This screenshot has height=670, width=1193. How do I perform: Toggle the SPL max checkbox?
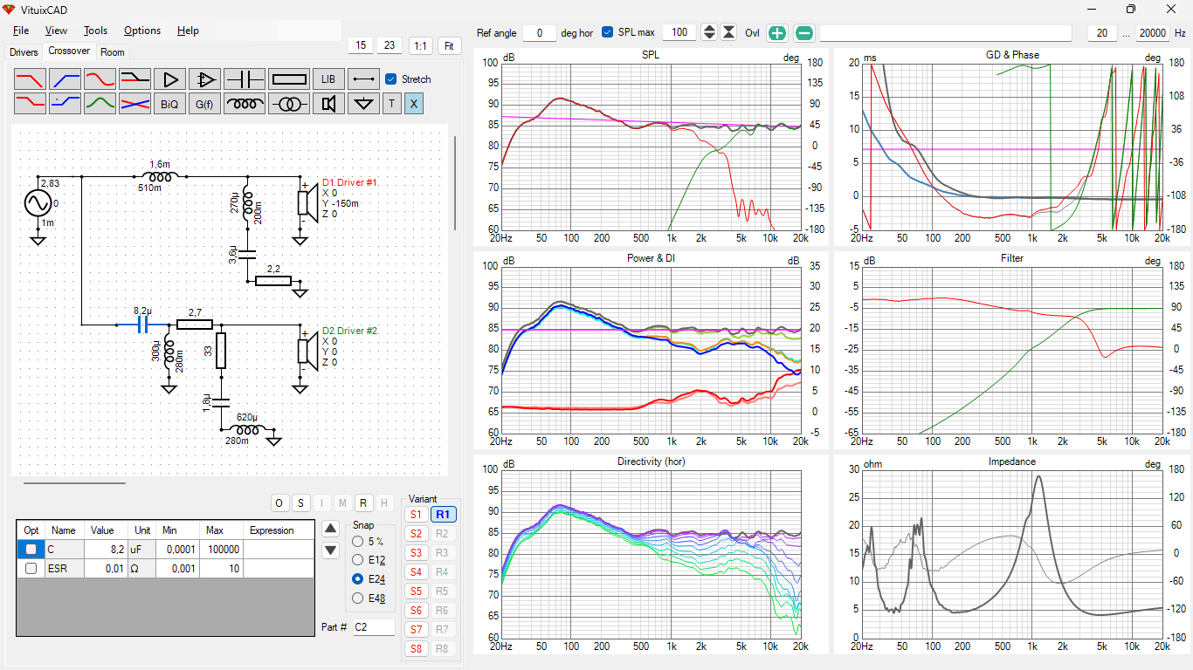click(x=608, y=32)
